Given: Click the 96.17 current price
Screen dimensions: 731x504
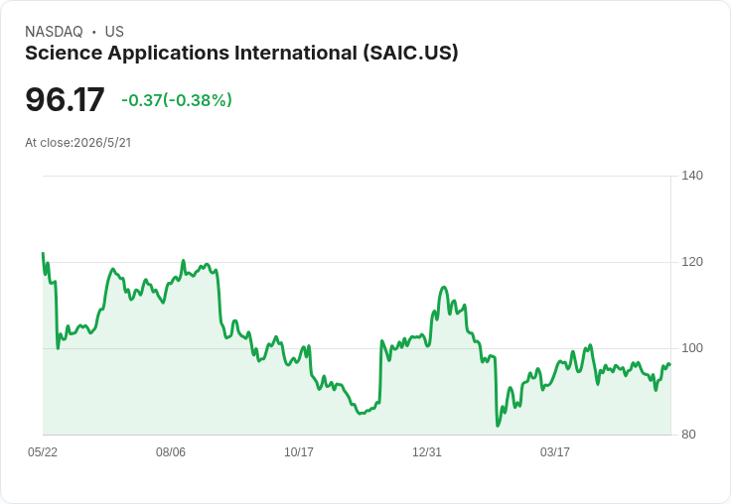Looking at the screenshot, I should click(x=65, y=99).
